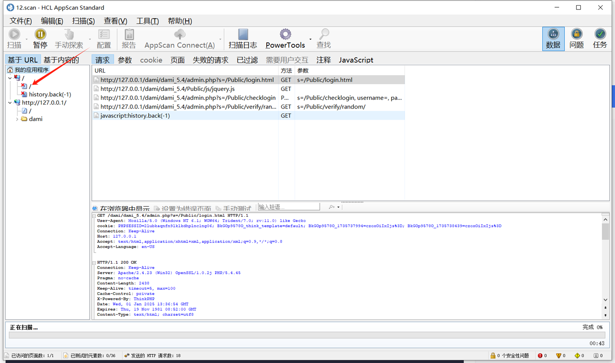Select history.back(-1) node in the tree
The image size is (615, 363).
point(50,94)
